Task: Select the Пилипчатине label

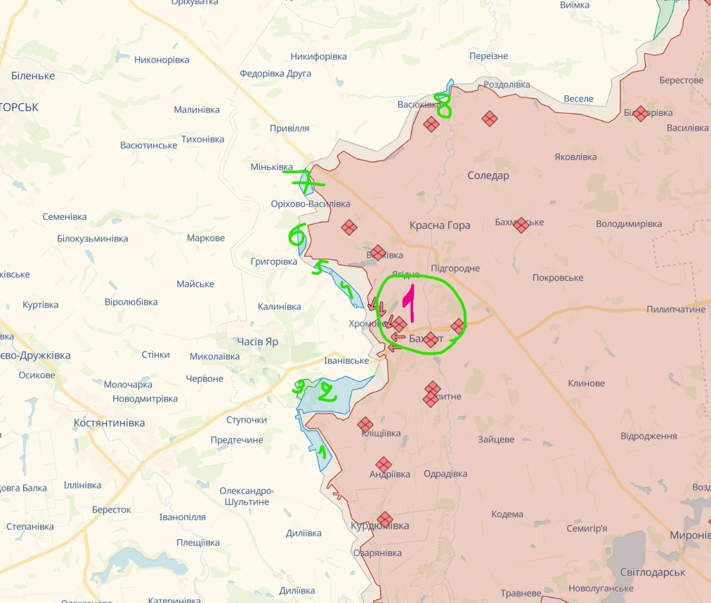Action: [x=676, y=310]
